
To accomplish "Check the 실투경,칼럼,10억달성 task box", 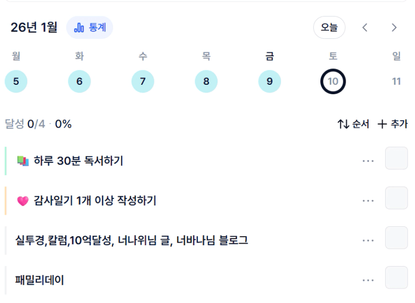I will coord(396,238).
